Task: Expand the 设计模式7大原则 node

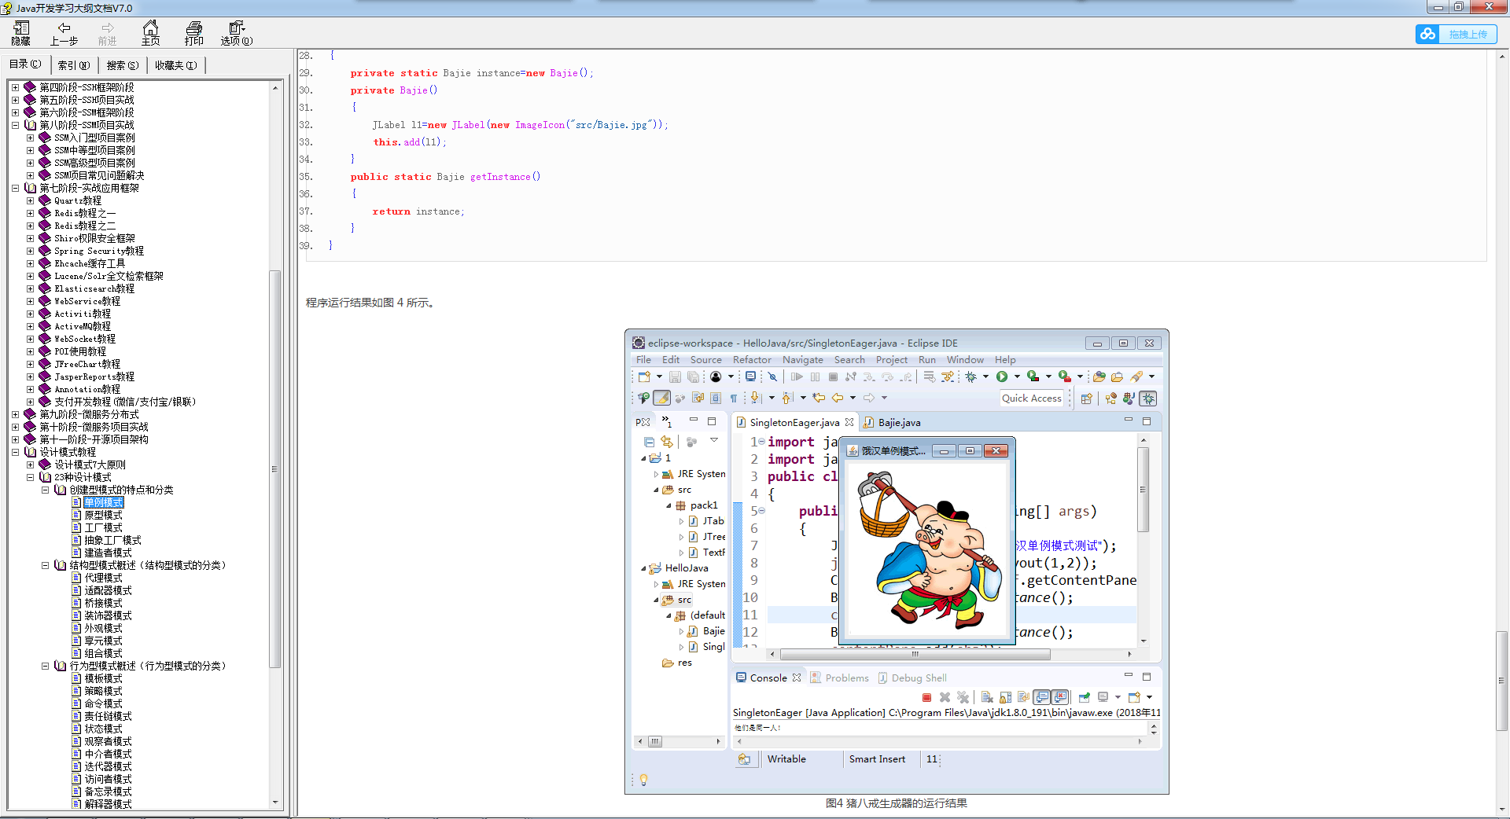Action: (30, 465)
